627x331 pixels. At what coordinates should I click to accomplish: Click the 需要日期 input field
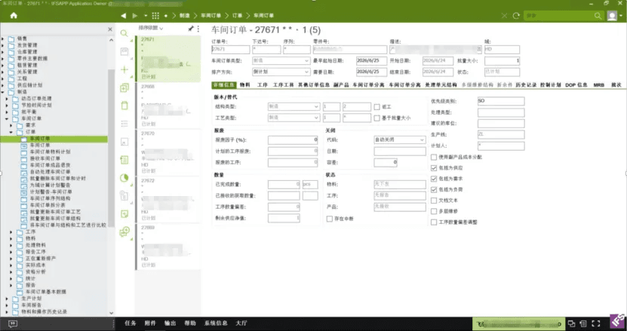click(x=371, y=72)
